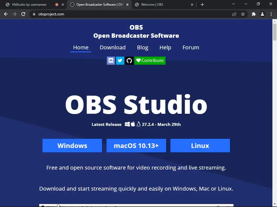Open the Home navigation item
277x207 pixels.
click(x=81, y=47)
